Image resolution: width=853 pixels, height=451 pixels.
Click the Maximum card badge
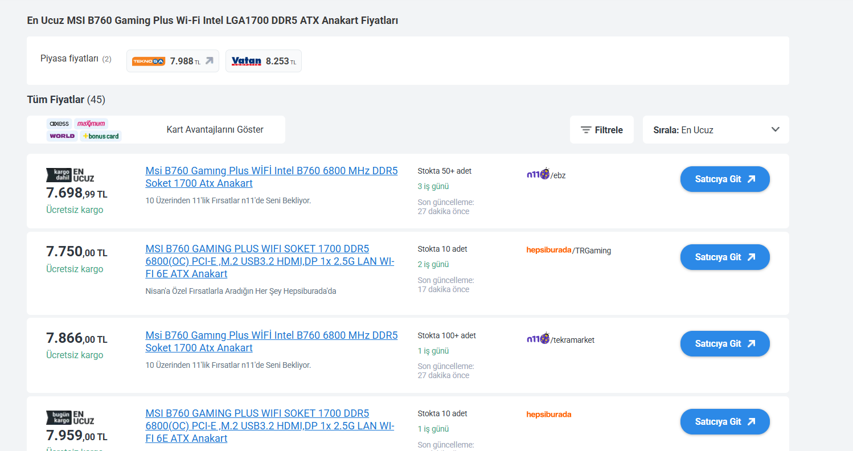(x=91, y=124)
